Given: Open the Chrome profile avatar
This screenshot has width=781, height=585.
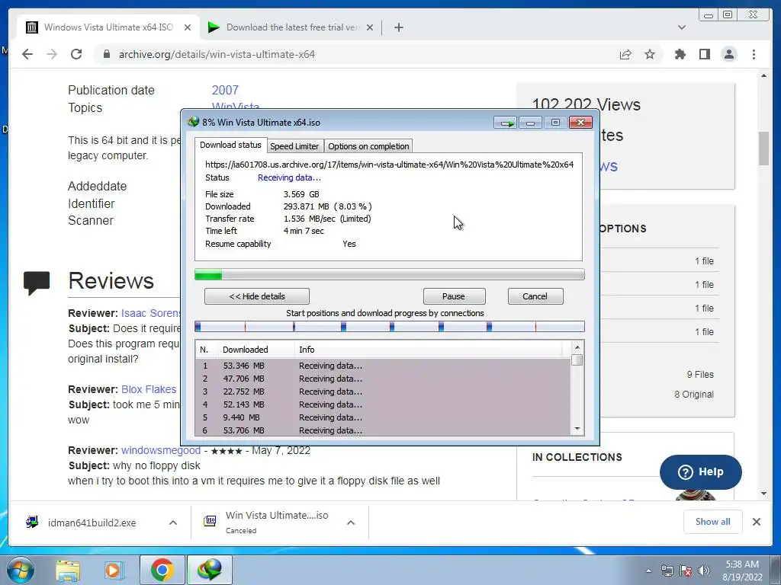Looking at the screenshot, I should (x=728, y=54).
